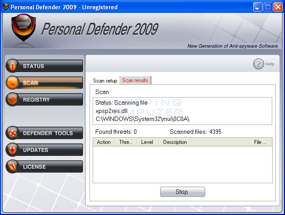Image resolution: width=285 pixels, height=215 pixels.
Task: Minimize the Personal Defender window
Action: point(257,7)
